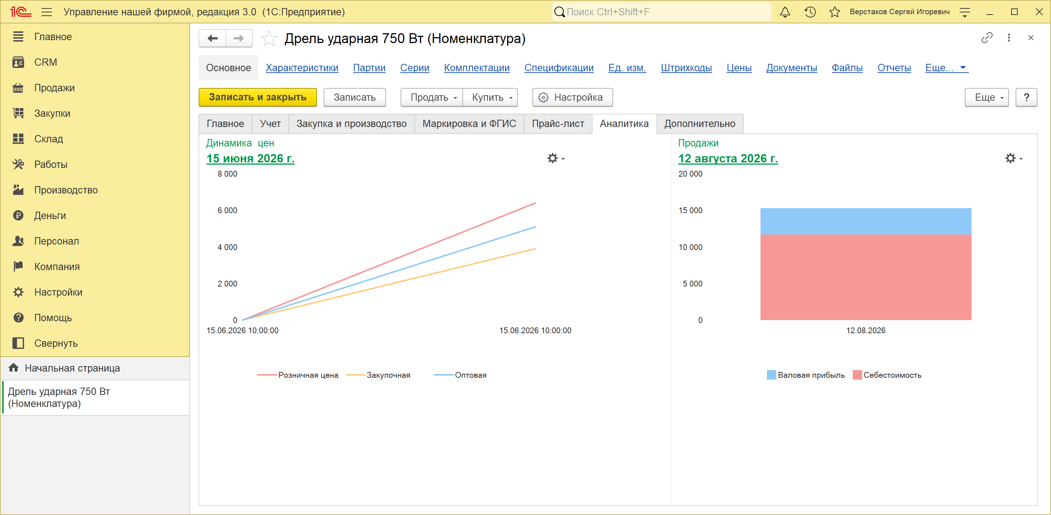The height and width of the screenshot is (515, 1051).
Task: Expand the Еще navigation links dropdown
Action: (x=946, y=68)
